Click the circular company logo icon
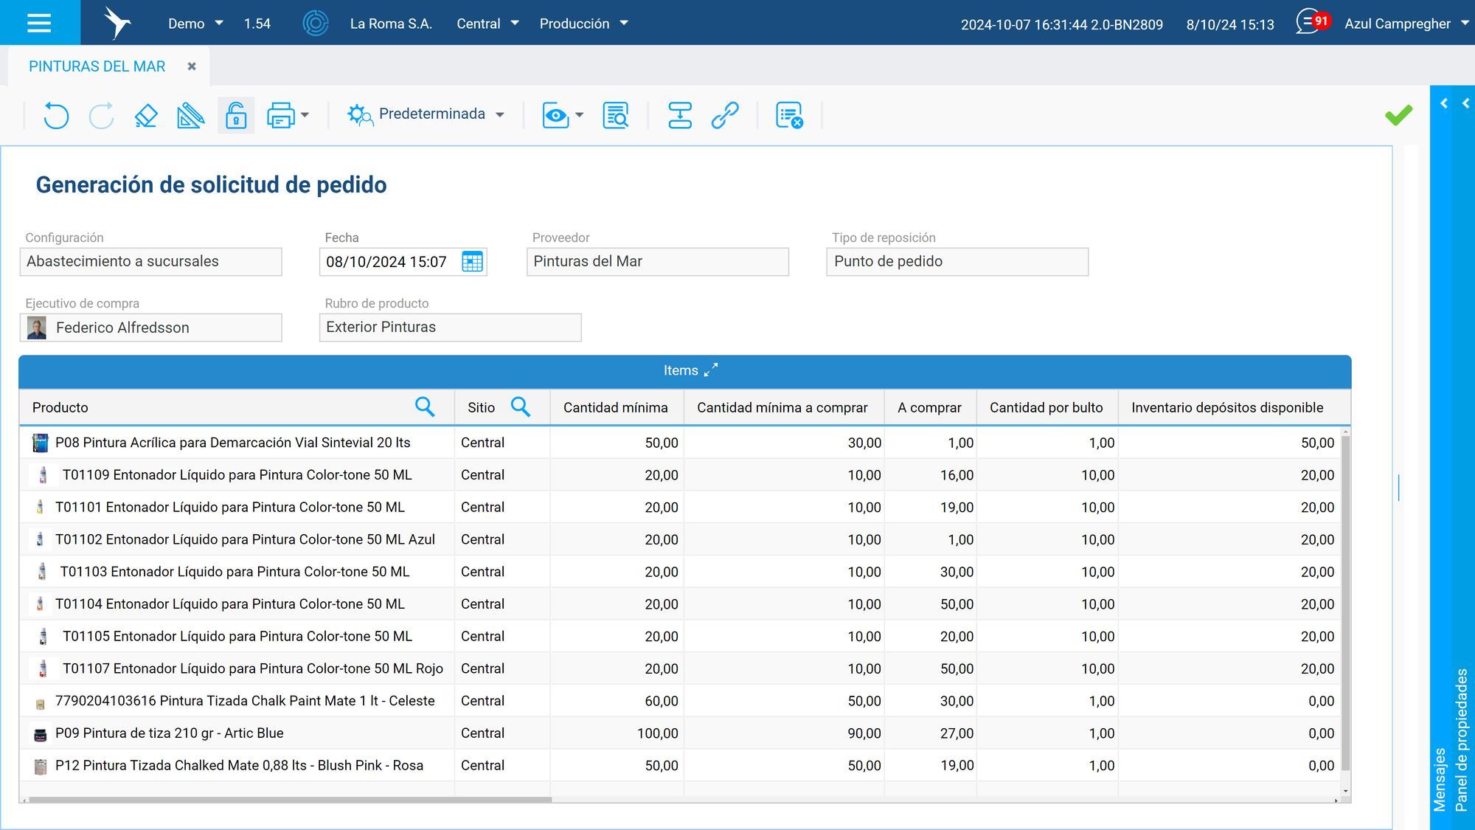This screenshot has height=830, width=1475. pos(316,24)
